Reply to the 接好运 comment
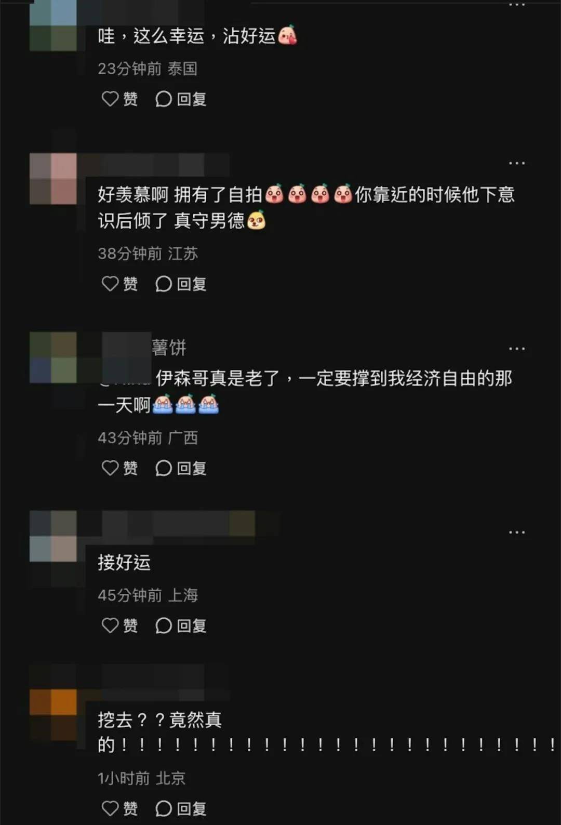 (181, 626)
